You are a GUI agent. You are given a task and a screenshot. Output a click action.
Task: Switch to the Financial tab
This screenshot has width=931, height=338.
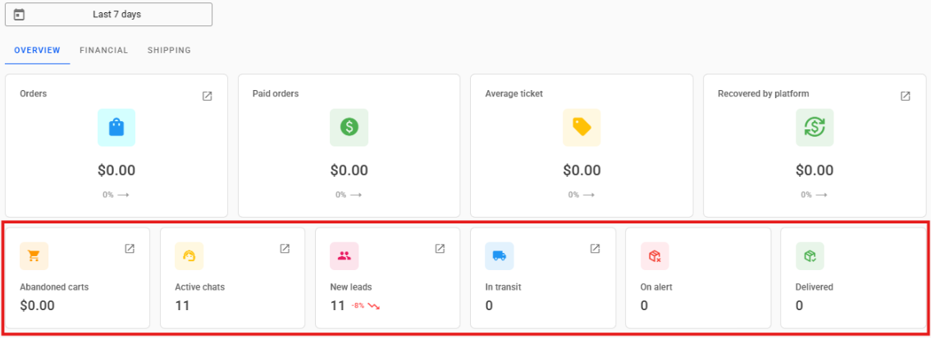click(103, 51)
